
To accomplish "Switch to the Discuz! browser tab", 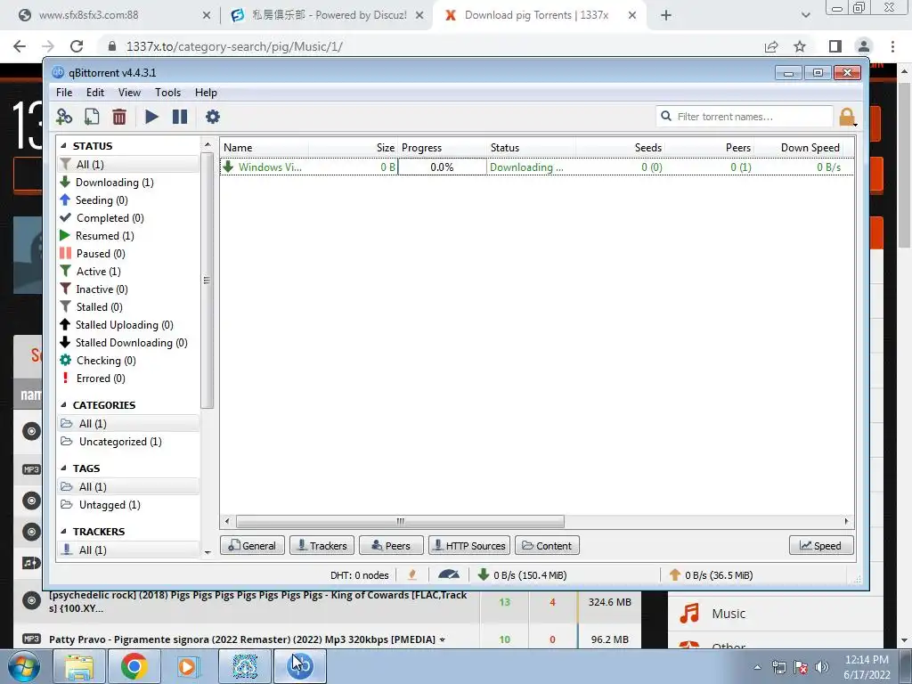I will [x=326, y=15].
